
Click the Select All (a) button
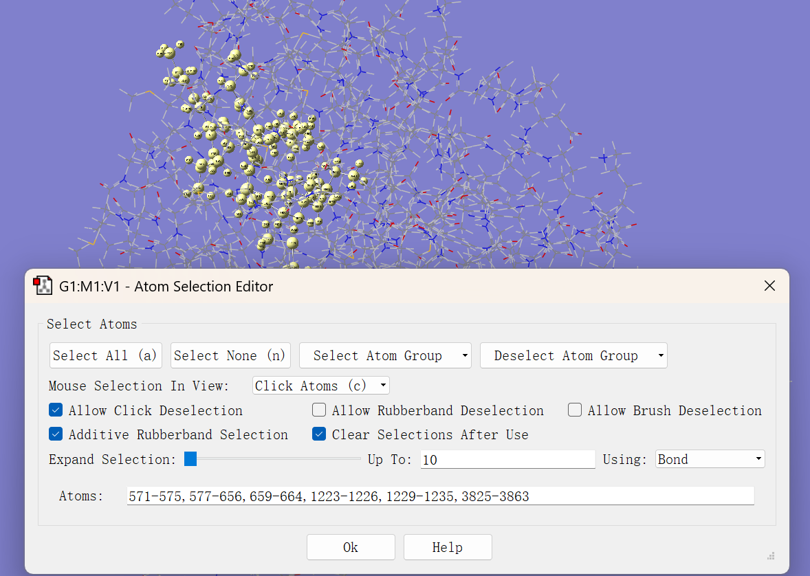pyautogui.click(x=105, y=355)
